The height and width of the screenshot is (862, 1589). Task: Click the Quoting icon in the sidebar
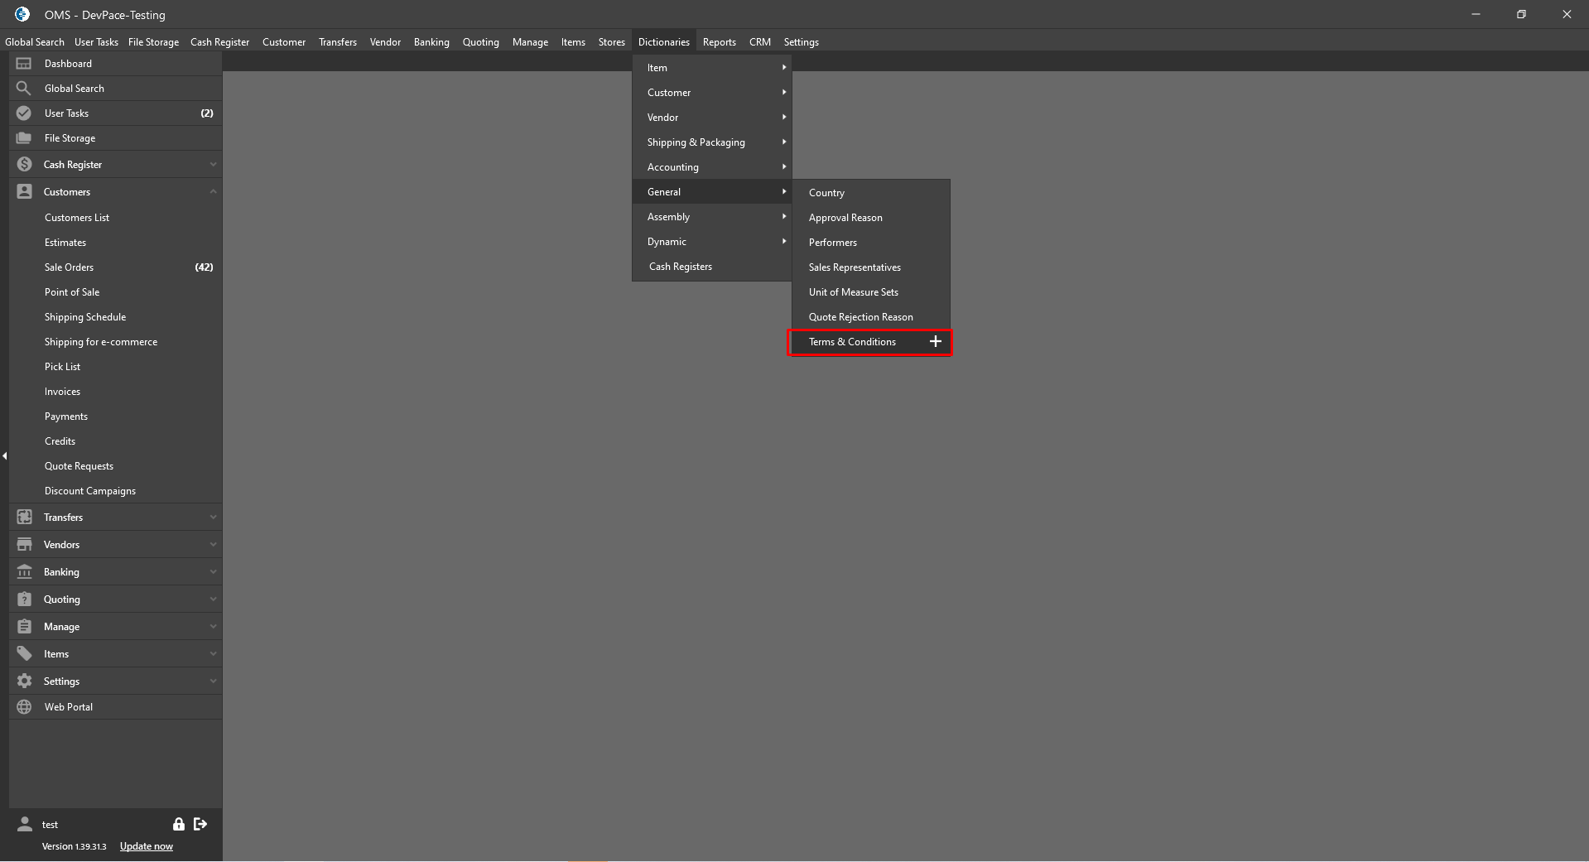pos(24,600)
